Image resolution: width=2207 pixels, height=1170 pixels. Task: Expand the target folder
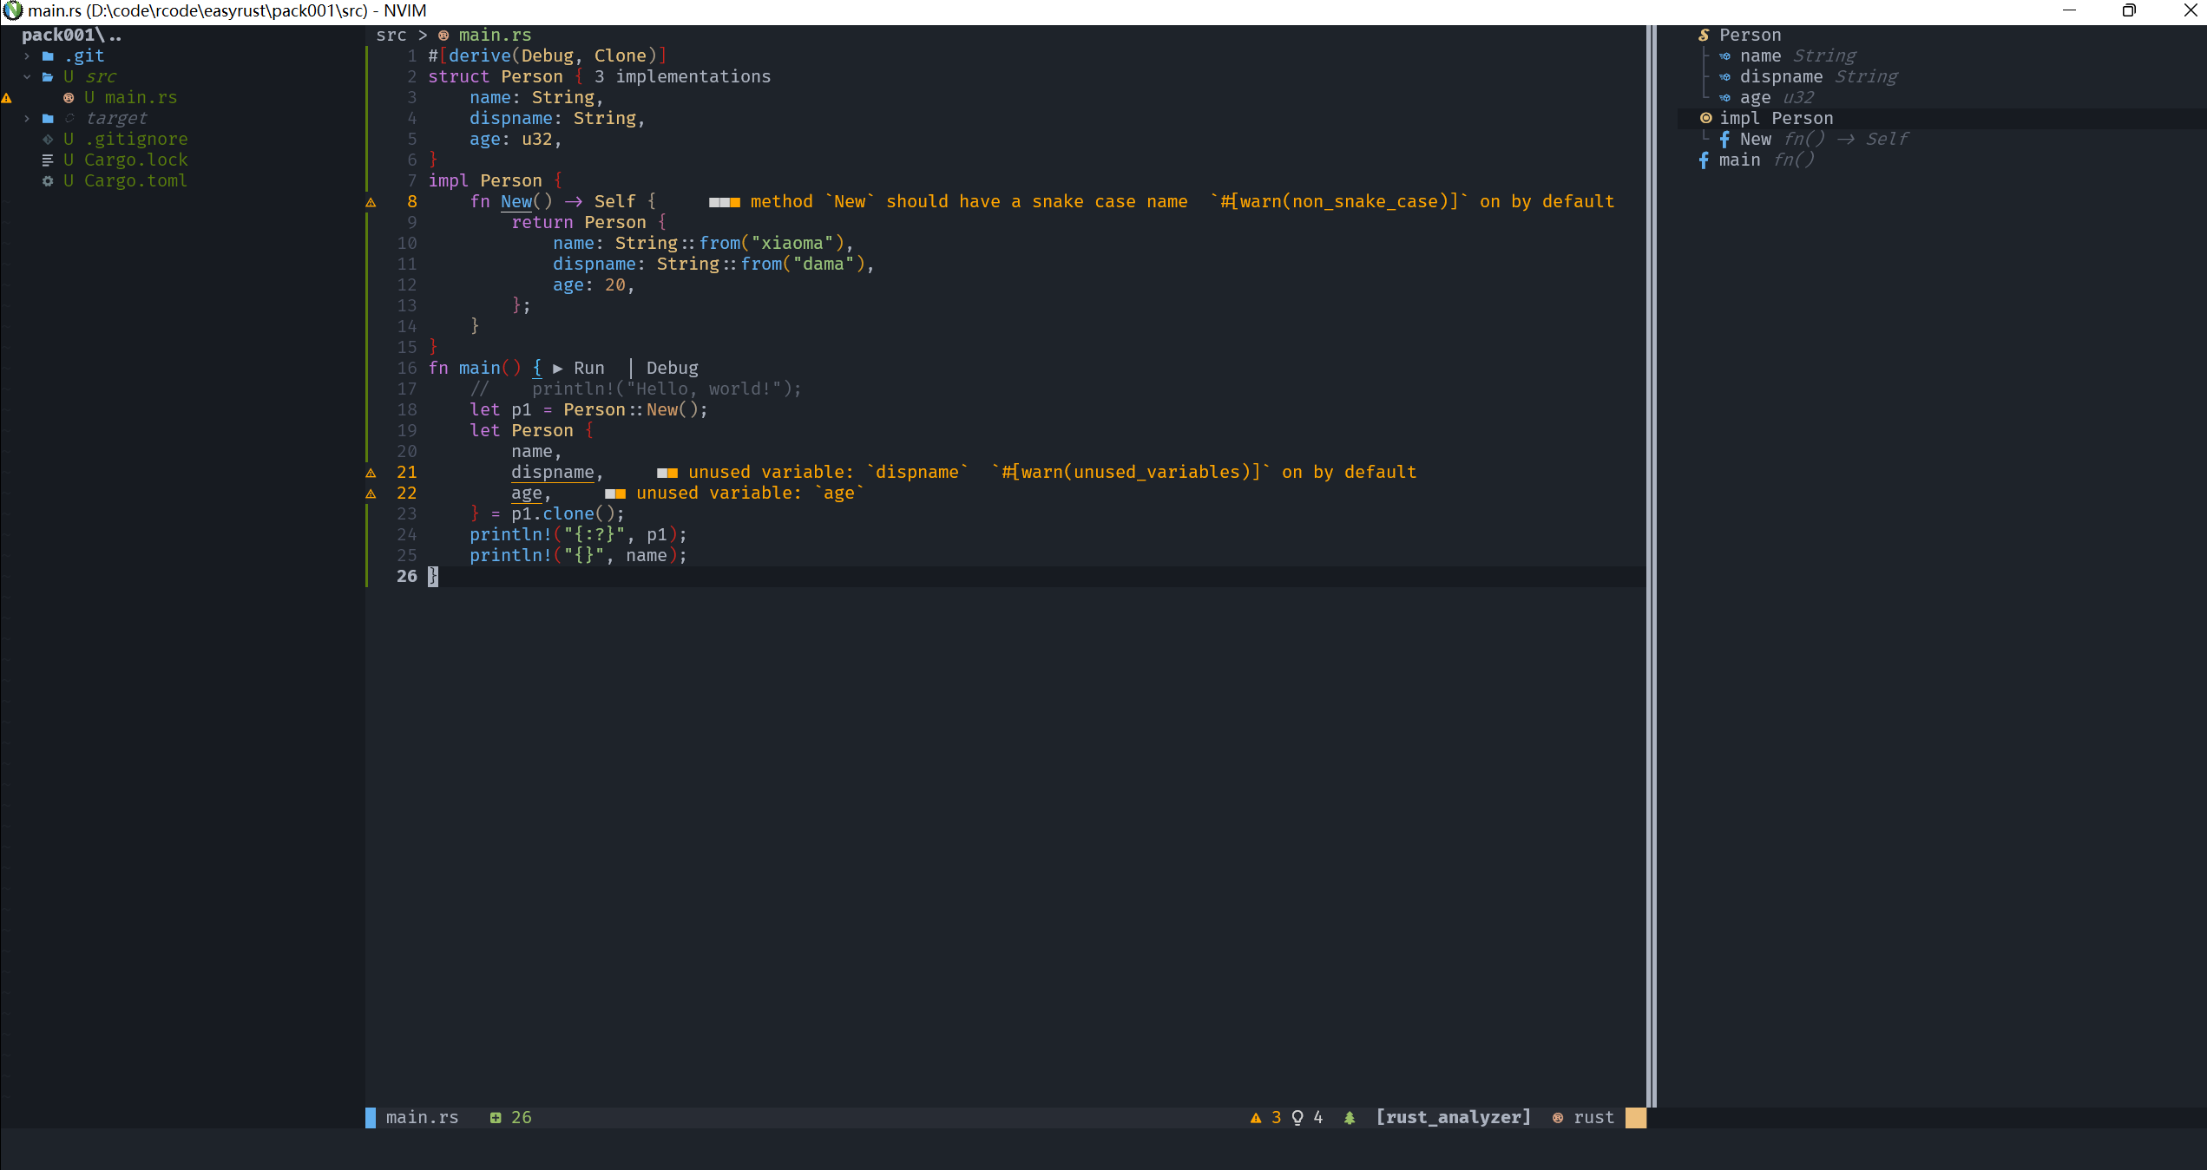click(x=27, y=119)
